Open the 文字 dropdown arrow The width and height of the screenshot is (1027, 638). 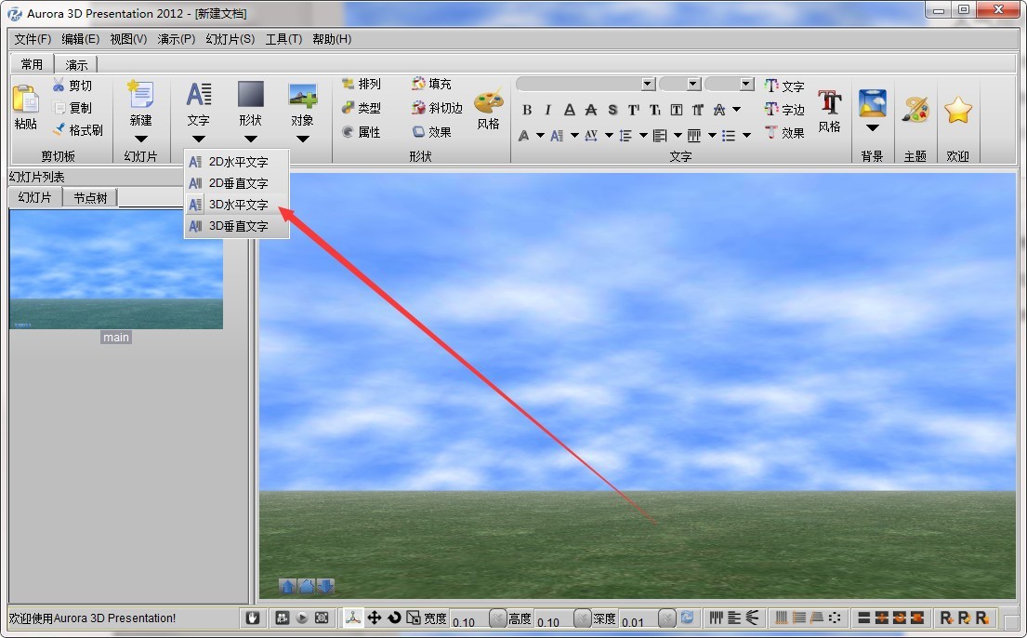[198, 138]
